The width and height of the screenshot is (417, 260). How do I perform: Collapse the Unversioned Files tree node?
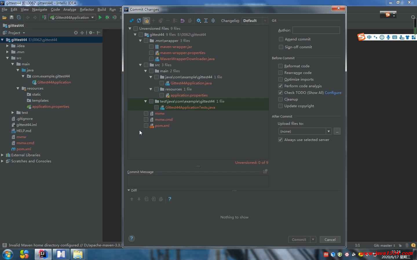[130, 28]
